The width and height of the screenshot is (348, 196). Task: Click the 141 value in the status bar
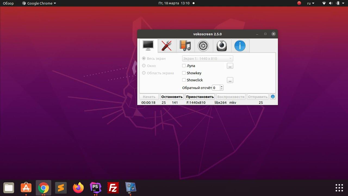pyautogui.click(x=175, y=103)
